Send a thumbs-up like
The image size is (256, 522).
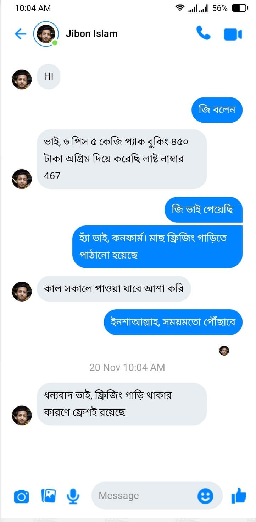239,495
